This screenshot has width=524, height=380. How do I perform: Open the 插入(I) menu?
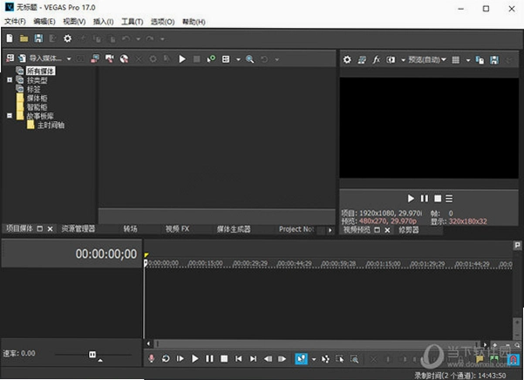point(103,22)
